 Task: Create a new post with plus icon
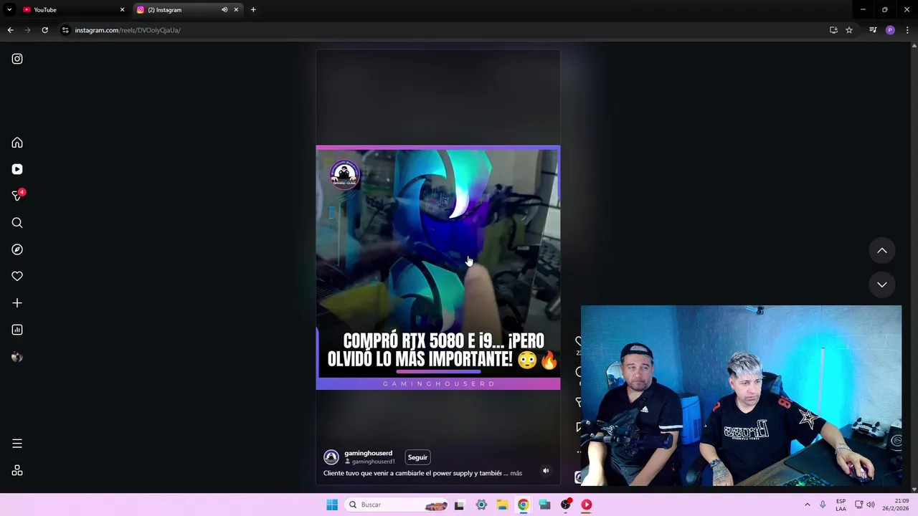(17, 303)
